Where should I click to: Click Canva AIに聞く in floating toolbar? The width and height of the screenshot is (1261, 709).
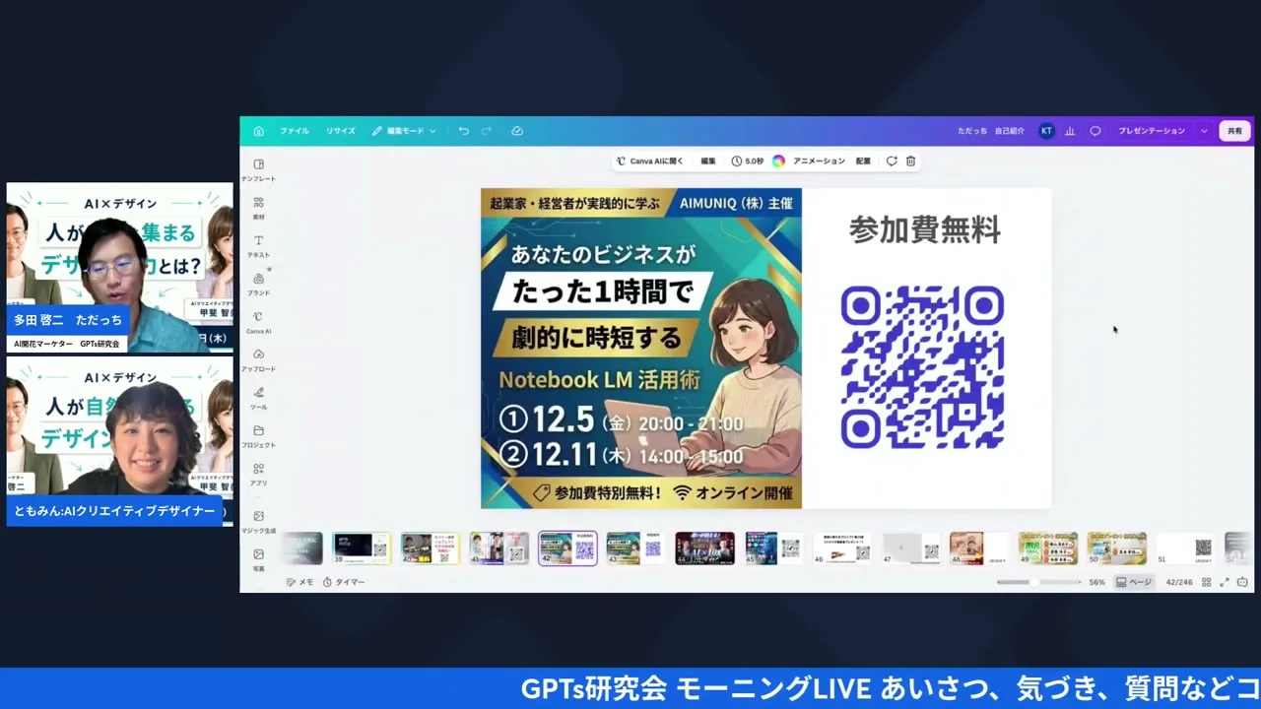click(650, 161)
